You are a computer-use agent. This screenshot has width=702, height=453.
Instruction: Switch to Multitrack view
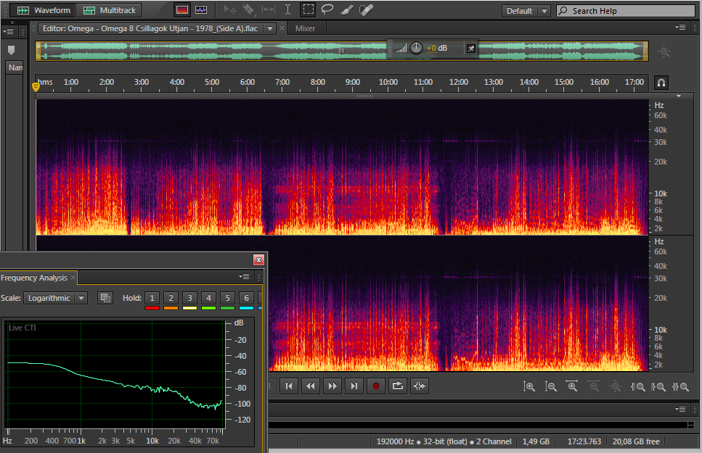tap(109, 10)
